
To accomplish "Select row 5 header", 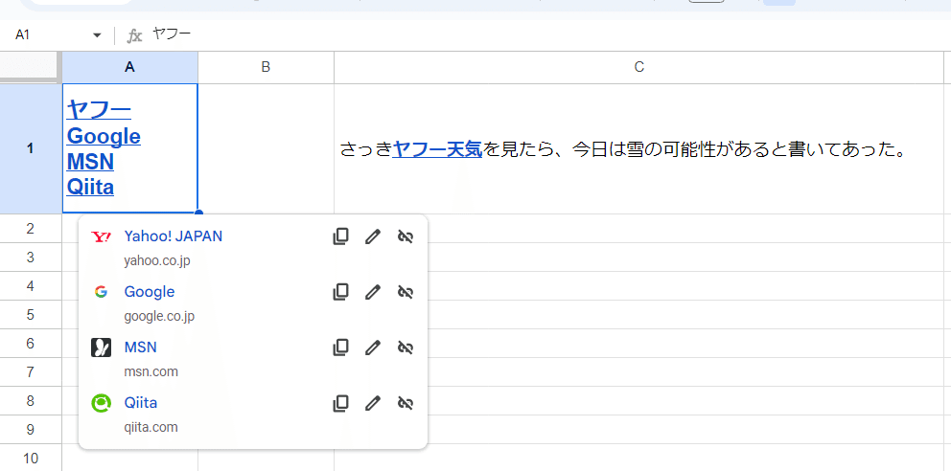I will (x=31, y=315).
